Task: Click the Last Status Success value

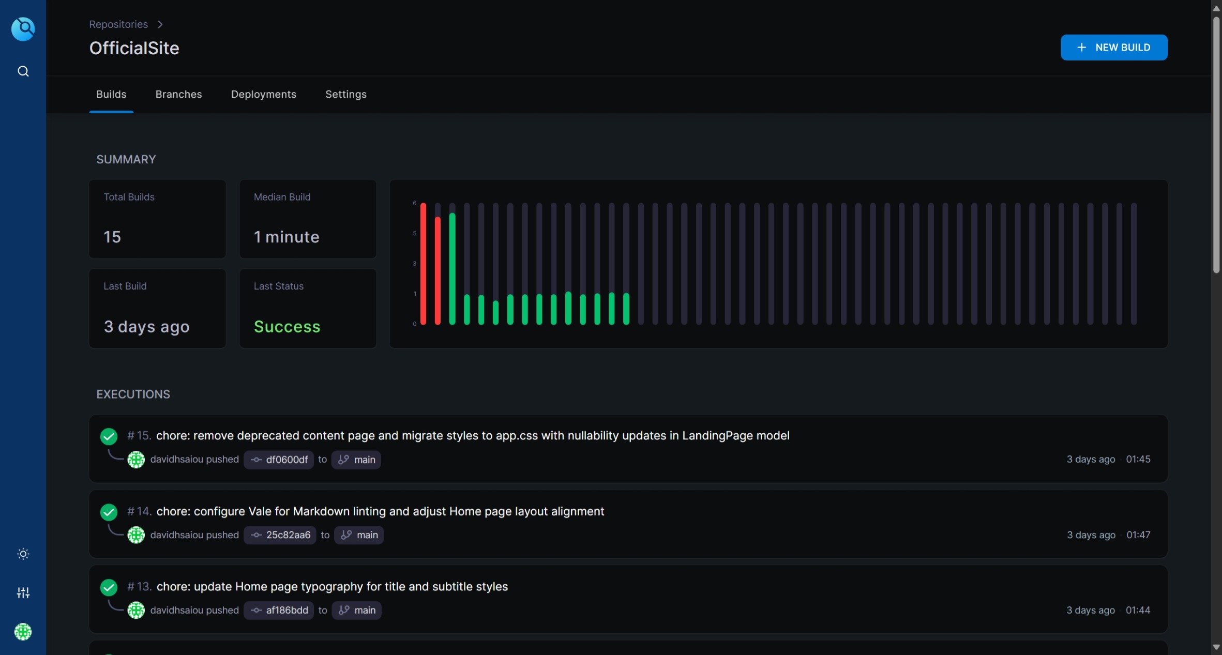Action: pos(287,327)
